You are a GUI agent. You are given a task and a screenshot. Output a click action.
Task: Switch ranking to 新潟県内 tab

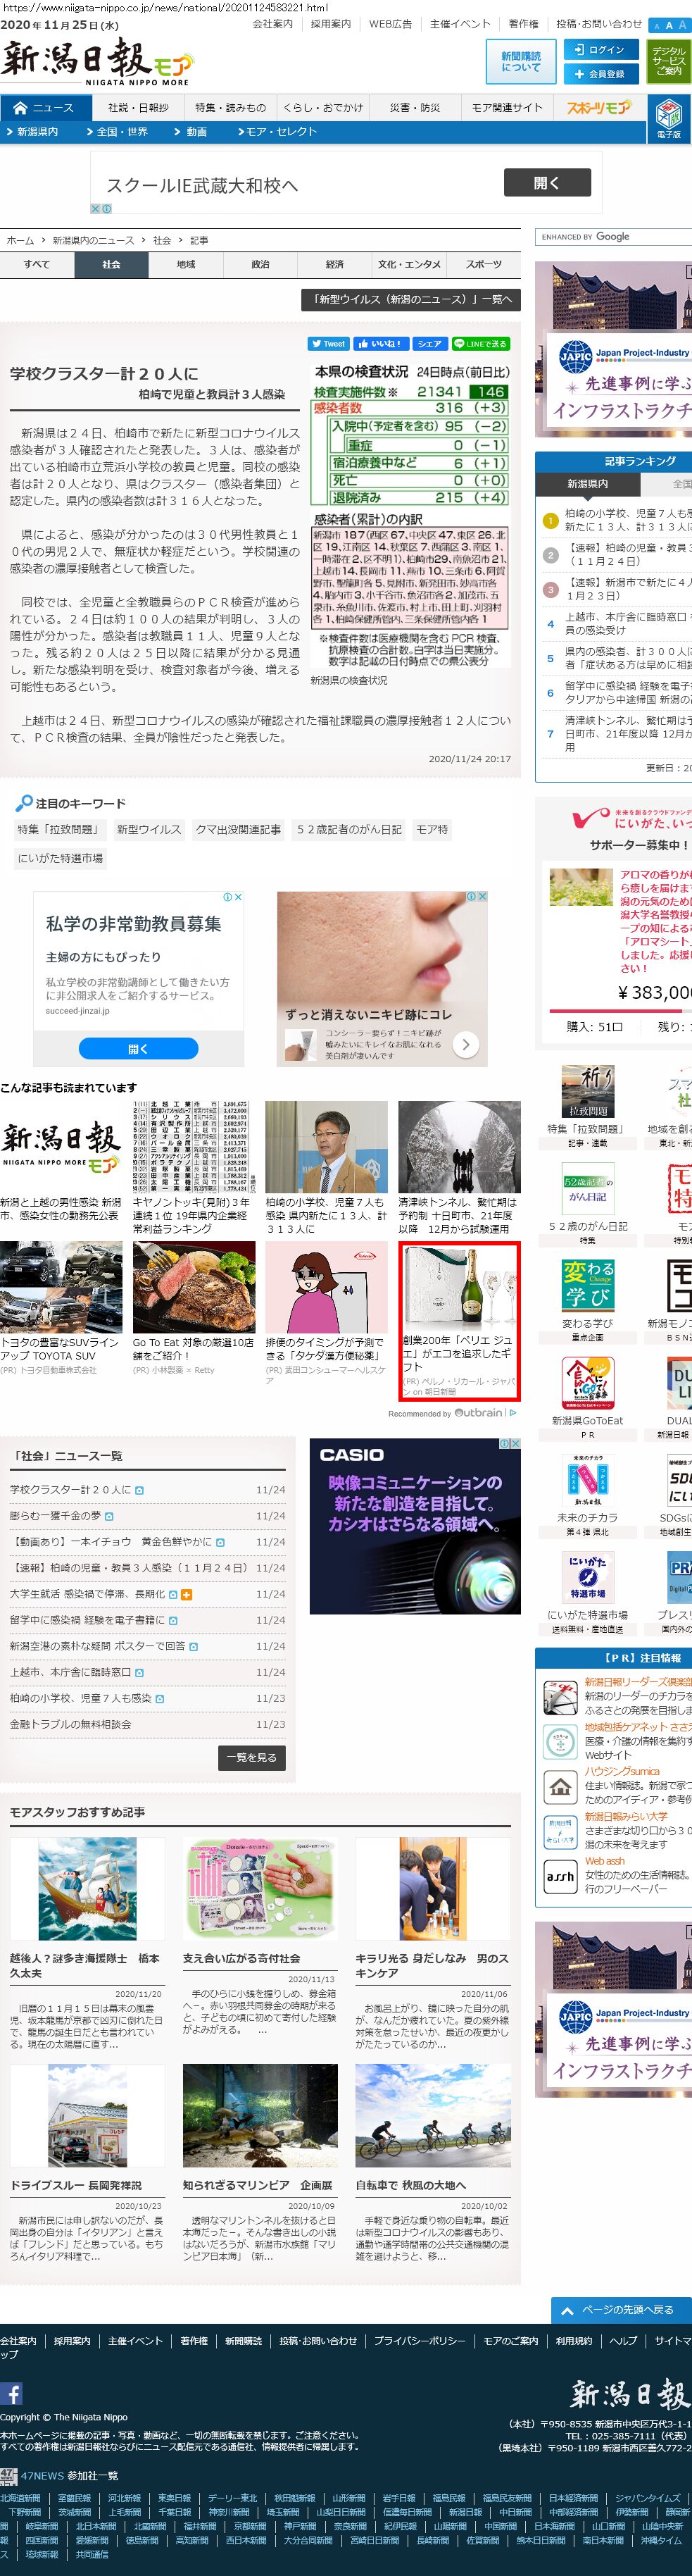point(587,484)
